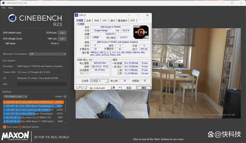Switch to the 处理器 tab in CPU-Z
Image resolution: width=246 pixels, height=143 pixels.
click(x=80, y=21)
